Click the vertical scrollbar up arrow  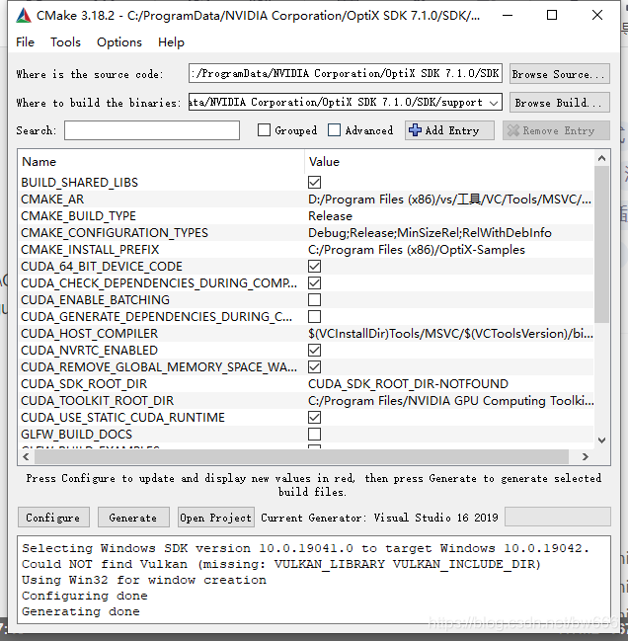click(602, 158)
